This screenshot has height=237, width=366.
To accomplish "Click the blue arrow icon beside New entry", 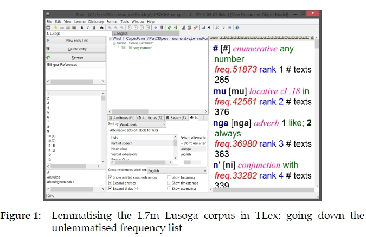I will point(49,41).
